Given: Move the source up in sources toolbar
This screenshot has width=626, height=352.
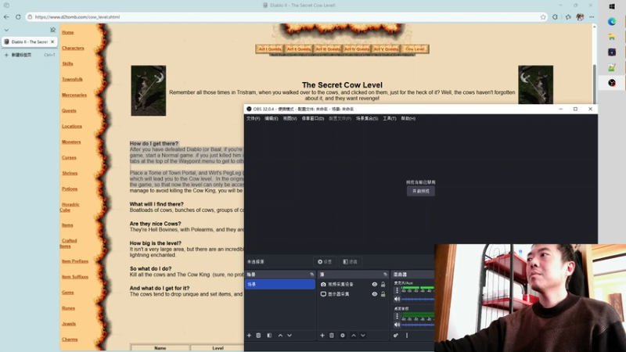Looking at the screenshot, I should (354, 336).
